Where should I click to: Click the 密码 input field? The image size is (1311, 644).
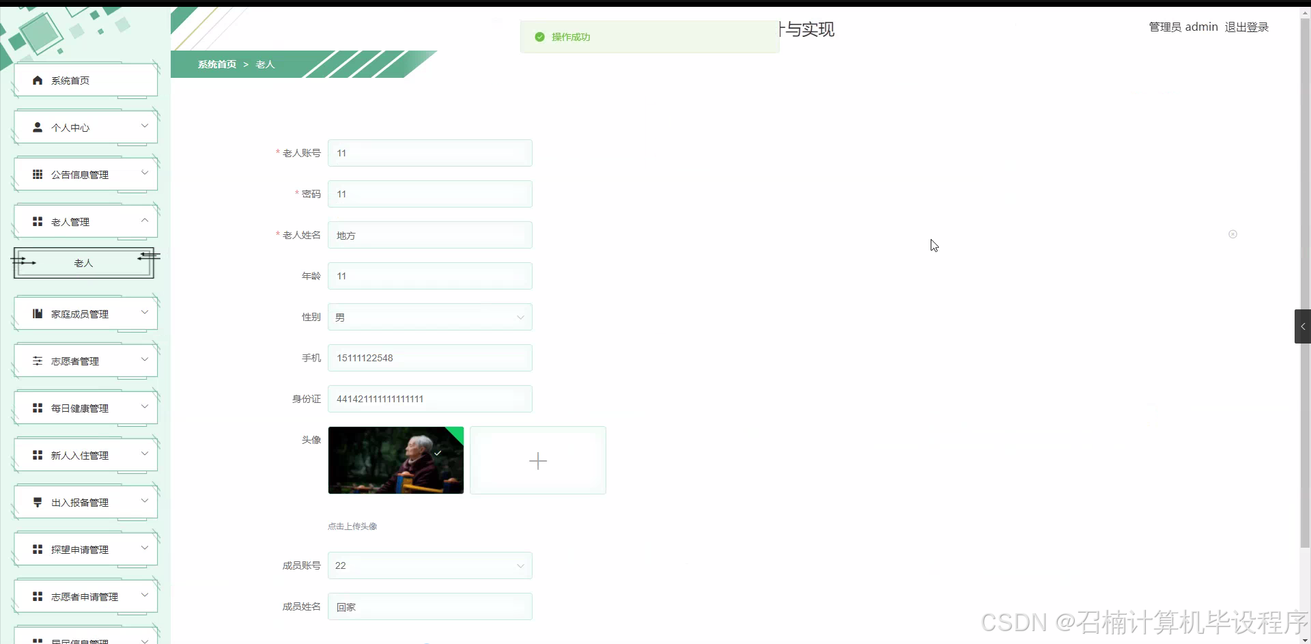tap(430, 194)
